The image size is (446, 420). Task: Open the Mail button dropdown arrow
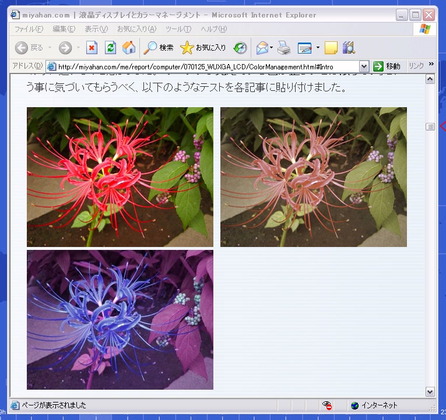tap(271, 47)
